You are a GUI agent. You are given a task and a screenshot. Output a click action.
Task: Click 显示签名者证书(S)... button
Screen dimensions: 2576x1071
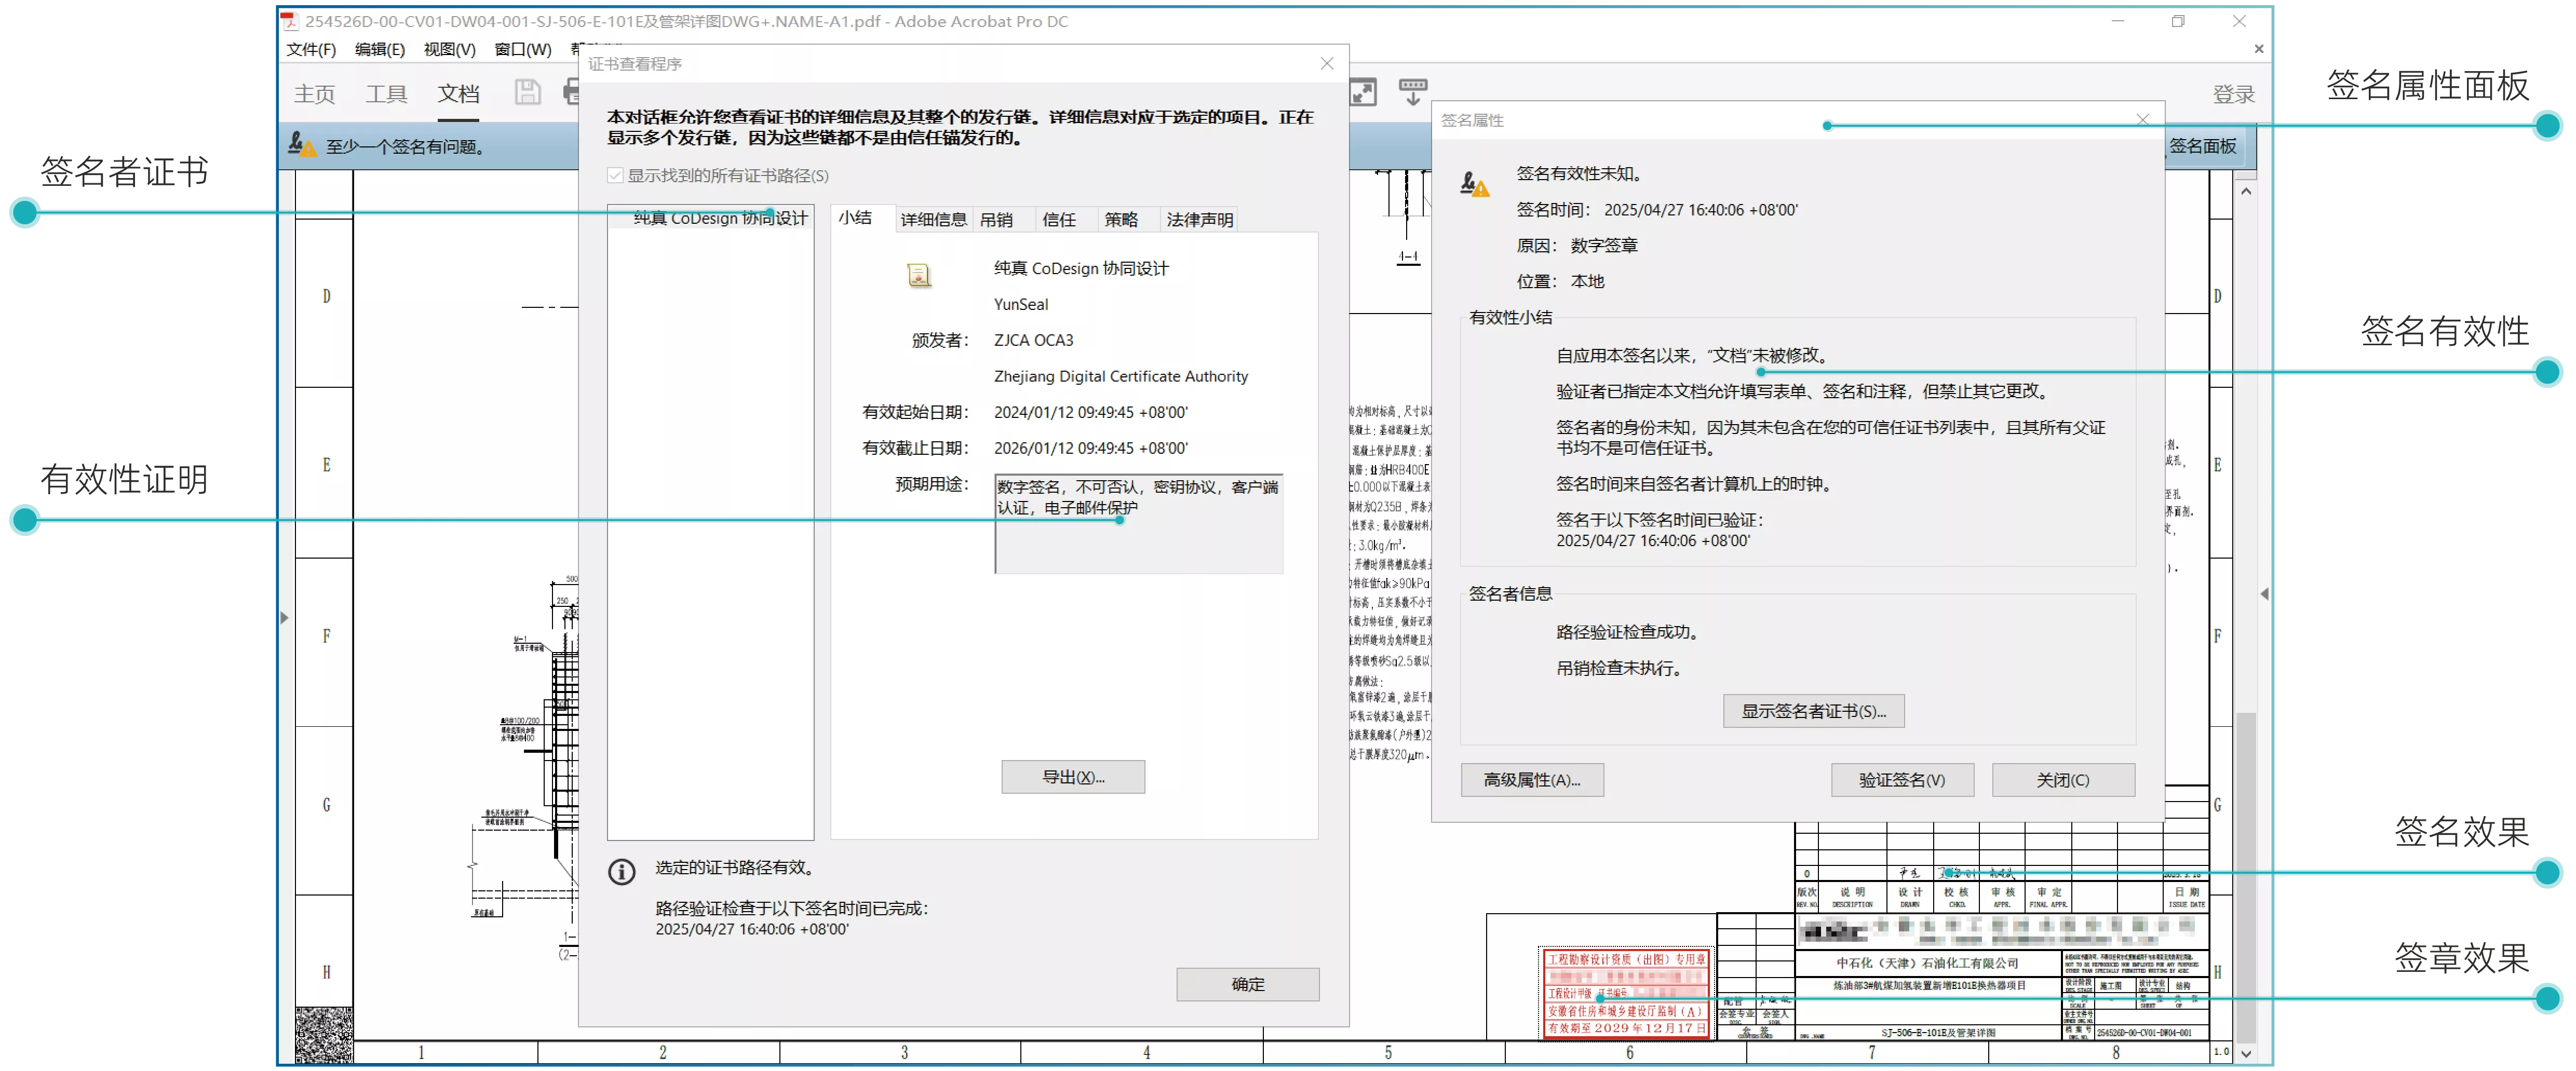coord(1813,711)
